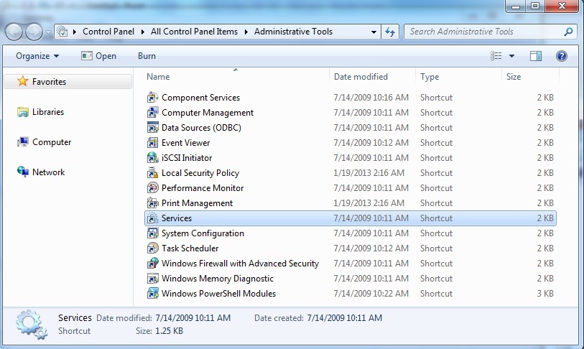Click the Computer icon in sidebar
Viewport: 584px width, 349px height.
[23, 142]
